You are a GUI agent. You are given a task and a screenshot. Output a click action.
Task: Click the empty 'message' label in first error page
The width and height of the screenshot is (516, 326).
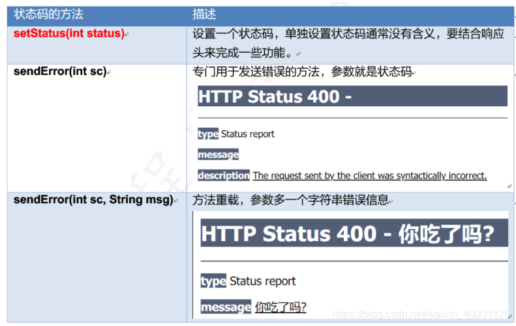point(218,155)
